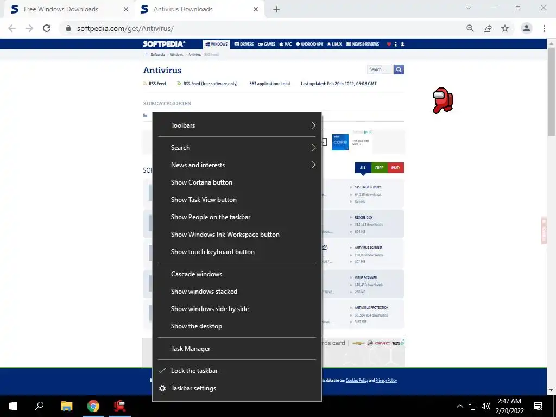Close the Free Windows Downloads tab
Screen dimensions: 556x417
(x=126, y=9)
